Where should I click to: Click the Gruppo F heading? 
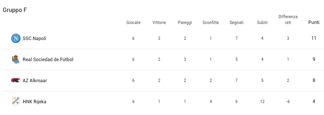click(x=15, y=10)
